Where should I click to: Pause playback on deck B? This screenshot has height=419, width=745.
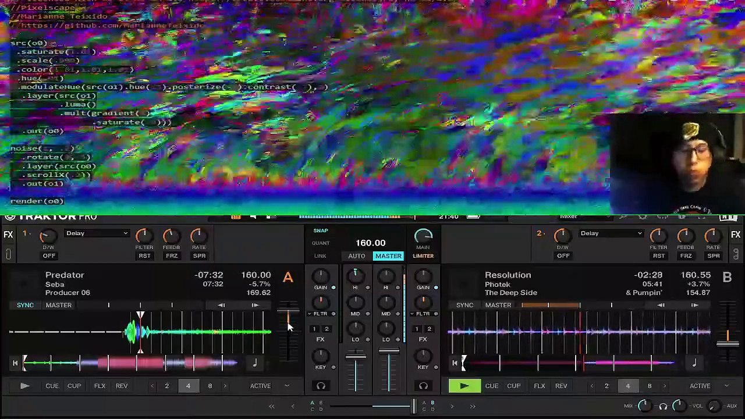coord(464,386)
